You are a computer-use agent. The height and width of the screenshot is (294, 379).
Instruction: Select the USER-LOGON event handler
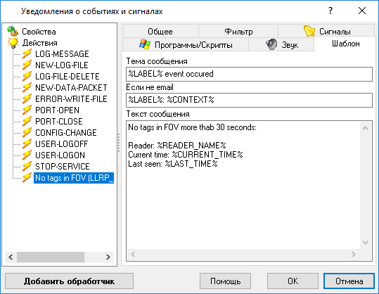click(x=60, y=155)
